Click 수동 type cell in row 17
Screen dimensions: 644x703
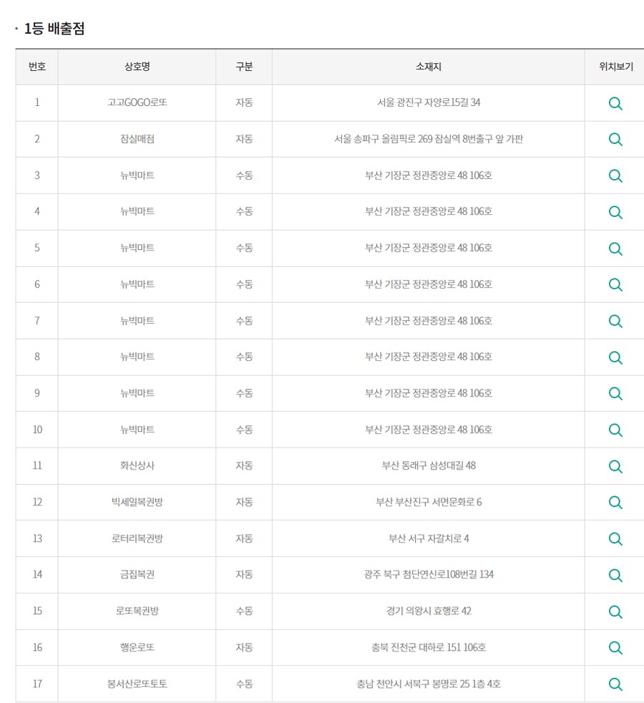point(244,684)
